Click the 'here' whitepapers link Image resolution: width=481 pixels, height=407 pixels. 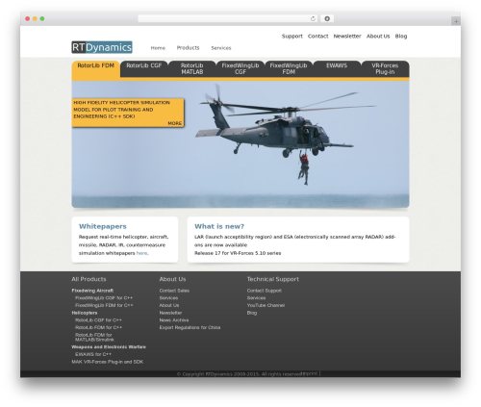pyautogui.click(x=141, y=253)
